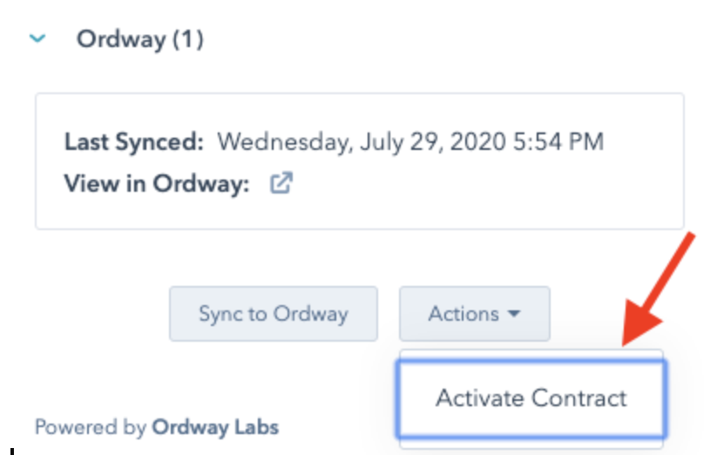Click the 5:54 PM time text

[558, 141]
